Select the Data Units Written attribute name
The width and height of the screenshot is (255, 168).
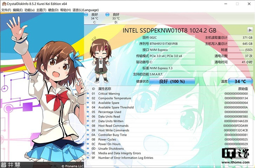(x=111, y=121)
